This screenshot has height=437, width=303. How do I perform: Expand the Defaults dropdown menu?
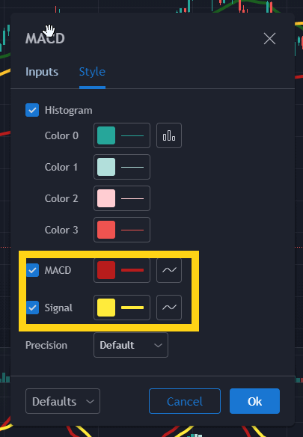point(63,401)
